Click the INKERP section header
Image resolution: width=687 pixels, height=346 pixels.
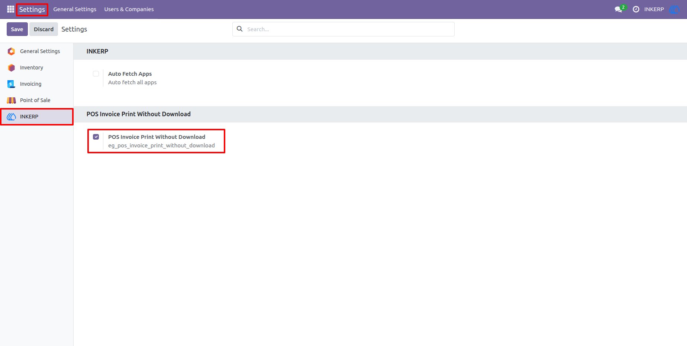[x=97, y=51]
